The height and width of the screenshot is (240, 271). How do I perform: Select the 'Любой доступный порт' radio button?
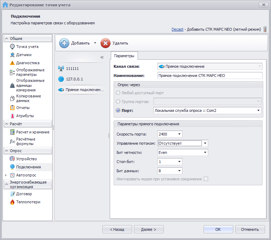point(118,93)
